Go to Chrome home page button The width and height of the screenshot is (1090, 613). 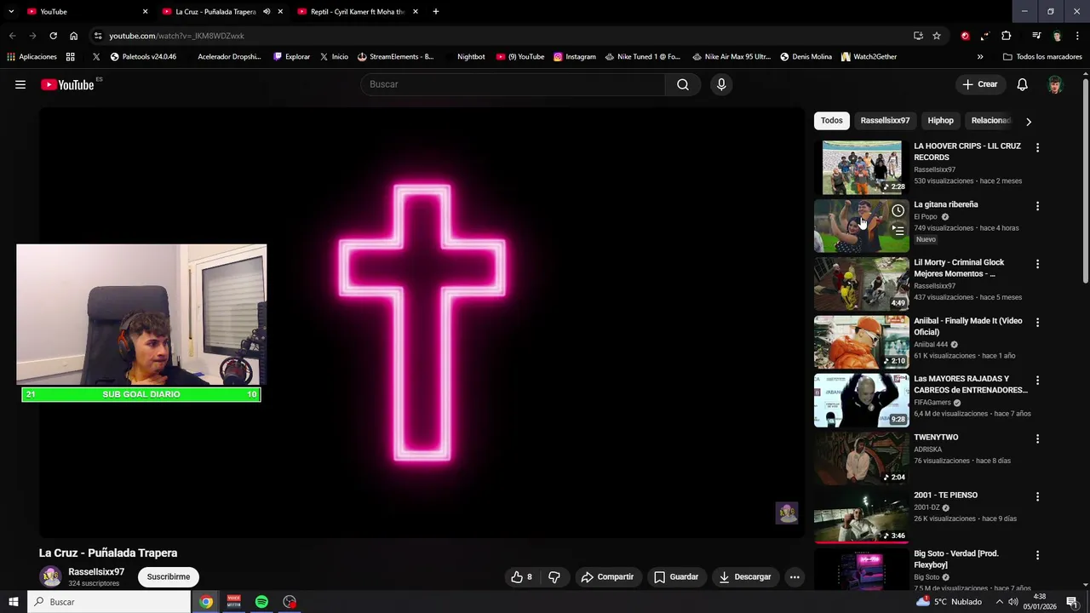click(x=73, y=36)
